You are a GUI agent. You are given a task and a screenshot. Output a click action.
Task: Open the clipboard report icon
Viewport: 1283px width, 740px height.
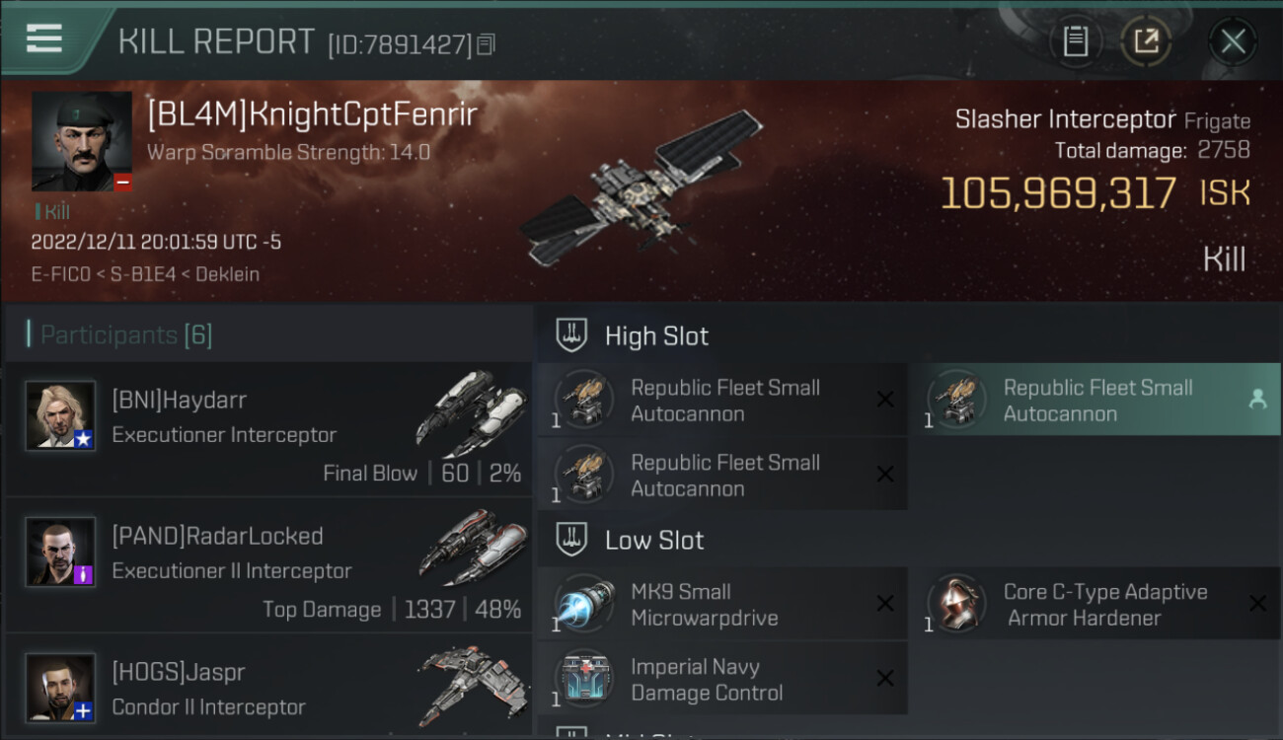point(1075,41)
